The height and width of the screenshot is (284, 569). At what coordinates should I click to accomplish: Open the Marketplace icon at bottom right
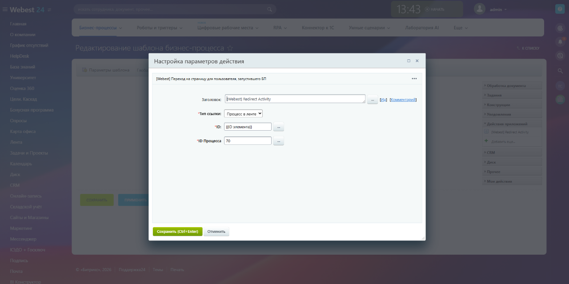tap(560, 99)
